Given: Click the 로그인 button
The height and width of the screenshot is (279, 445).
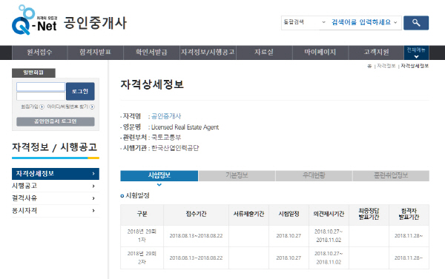Looking at the screenshot, I should point(80,91).
